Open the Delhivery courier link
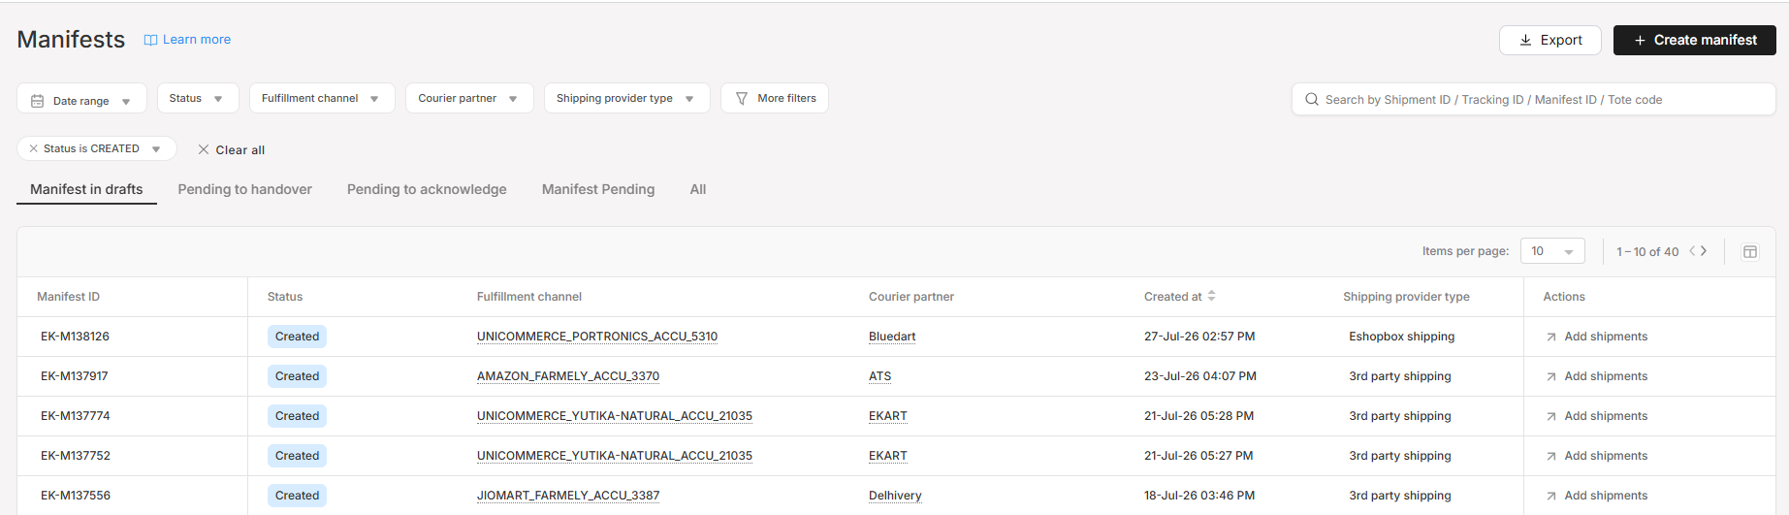Image resolution: width=1789 pixels, height=515 pixels. [895, 496]
